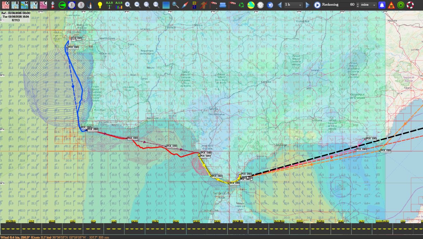Click the yellow light bulb icon
Screen dimensions: 423x239
(100, 5)
